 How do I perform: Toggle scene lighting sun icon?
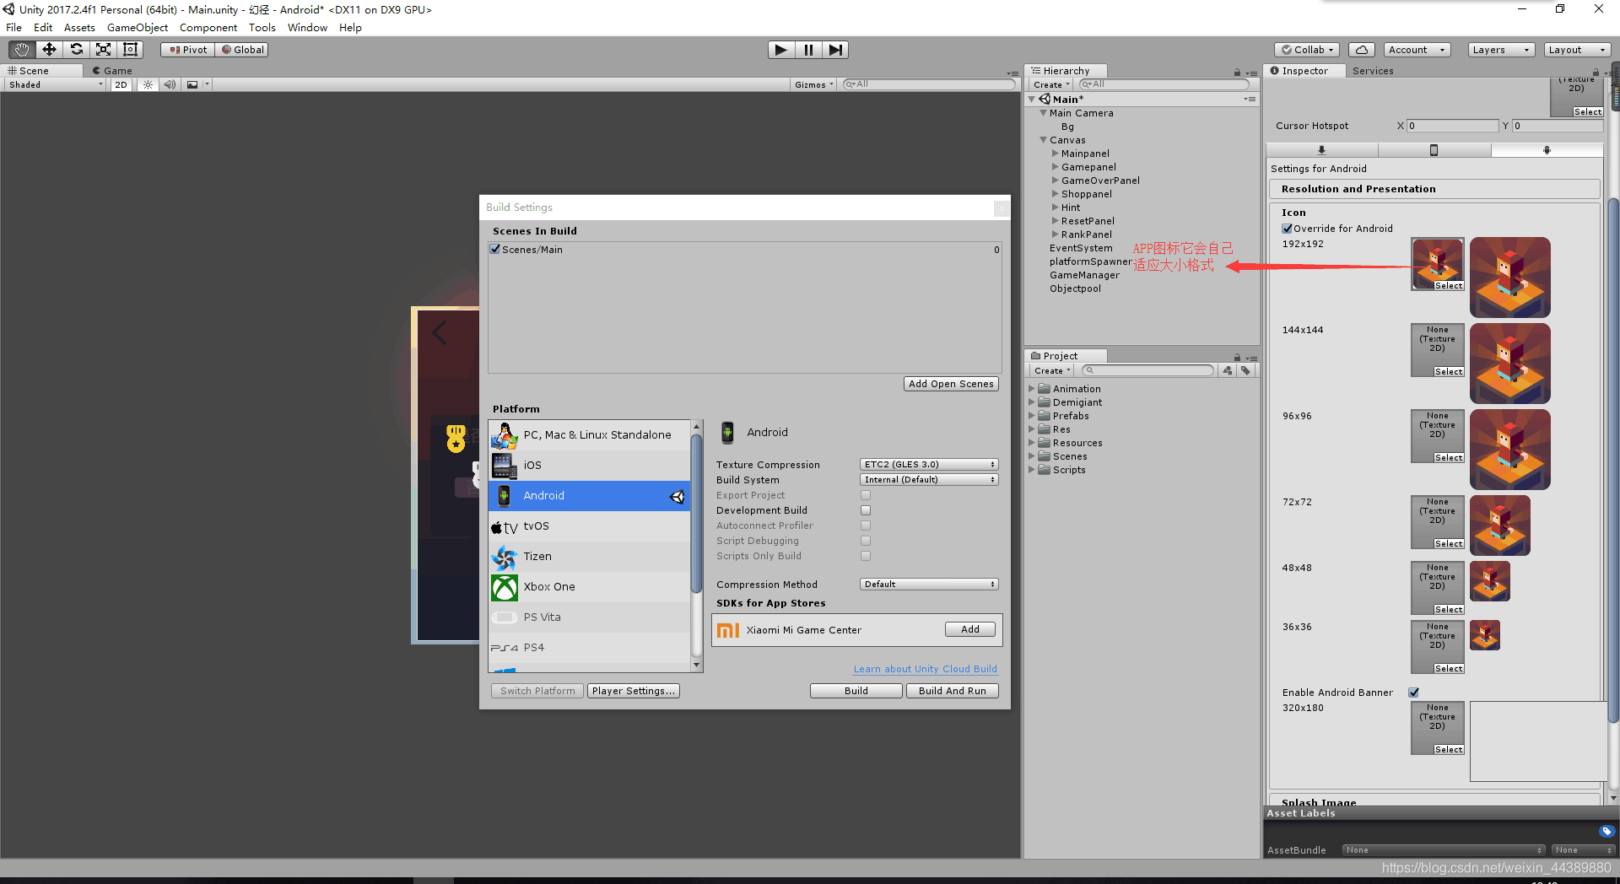pyautogui.click(x=148, y=84)
